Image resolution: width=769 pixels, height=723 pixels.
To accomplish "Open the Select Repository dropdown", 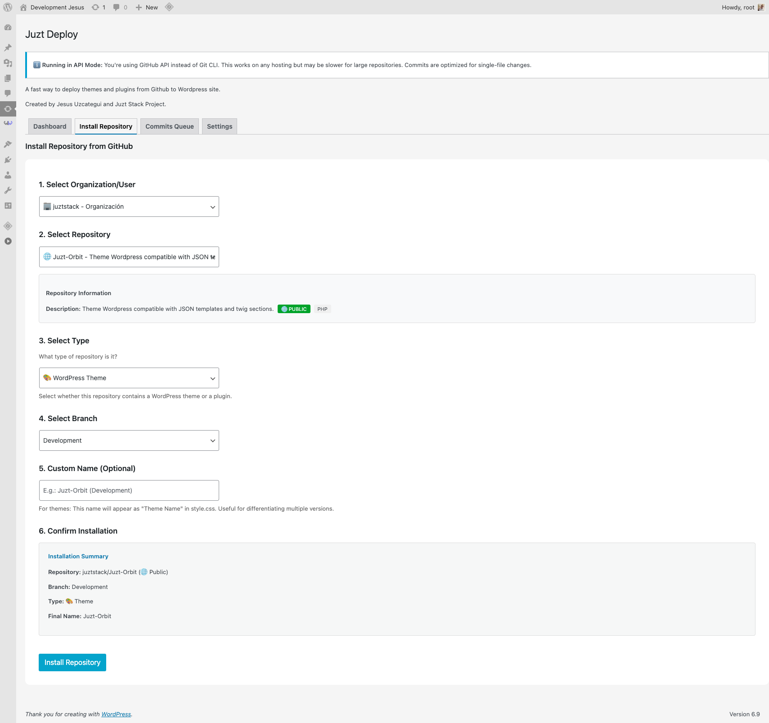I will click(129, 257).
